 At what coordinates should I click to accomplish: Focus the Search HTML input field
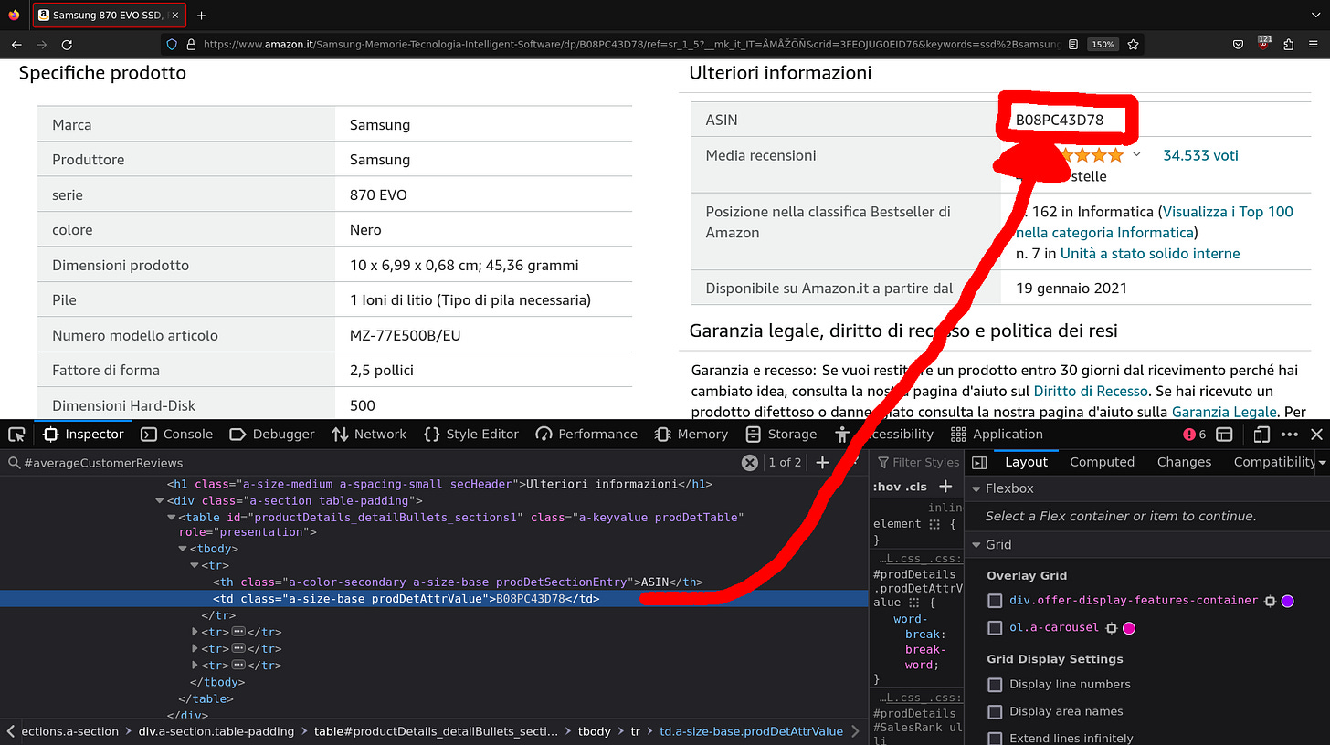(370, 463)
